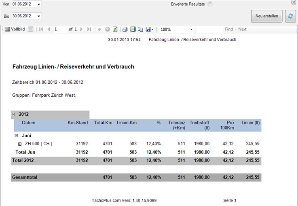Image resolution: width=298 pixels, height=206 pixels.
Task: Open the export save disk icon
Action: [148, 29]
